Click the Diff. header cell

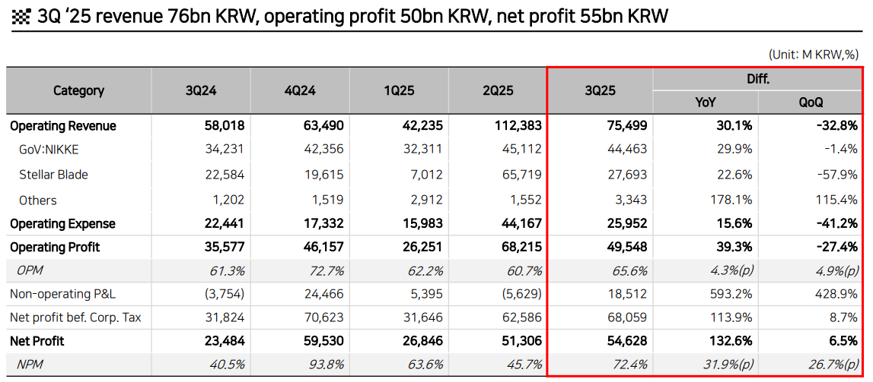pos(757,79)
